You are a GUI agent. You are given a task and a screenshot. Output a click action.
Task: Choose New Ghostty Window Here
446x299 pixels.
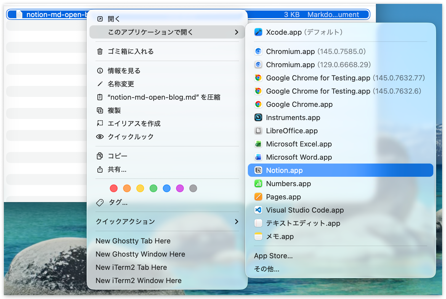click(x=167, y=254)
